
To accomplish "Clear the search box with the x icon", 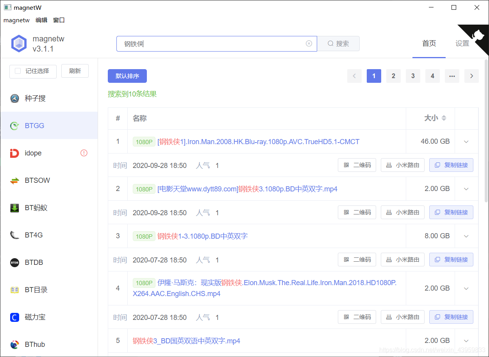I will pos(309,44).
